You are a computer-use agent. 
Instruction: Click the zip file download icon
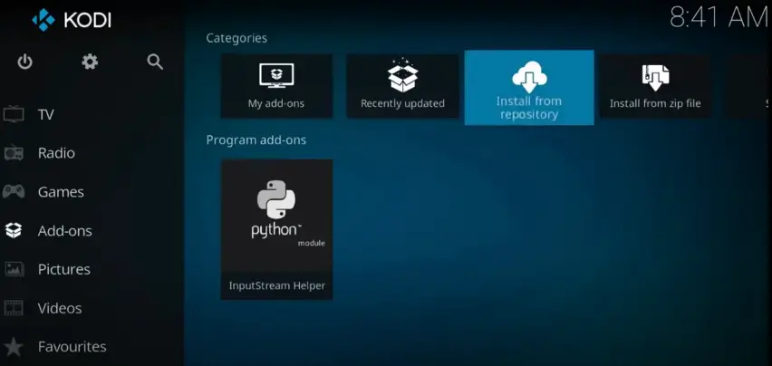[x=655, y=78]
